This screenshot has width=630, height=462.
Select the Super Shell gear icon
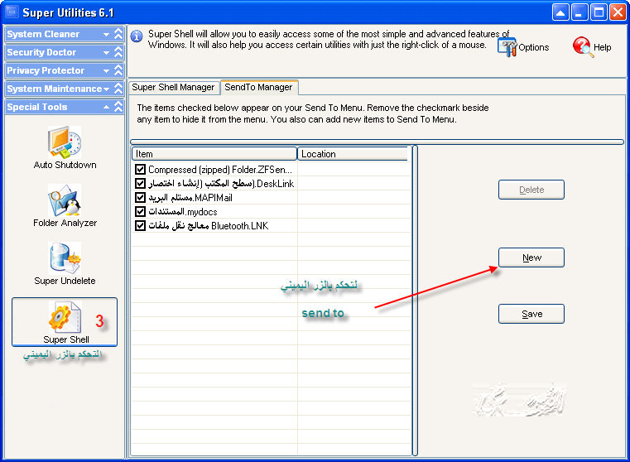(65, 317)
